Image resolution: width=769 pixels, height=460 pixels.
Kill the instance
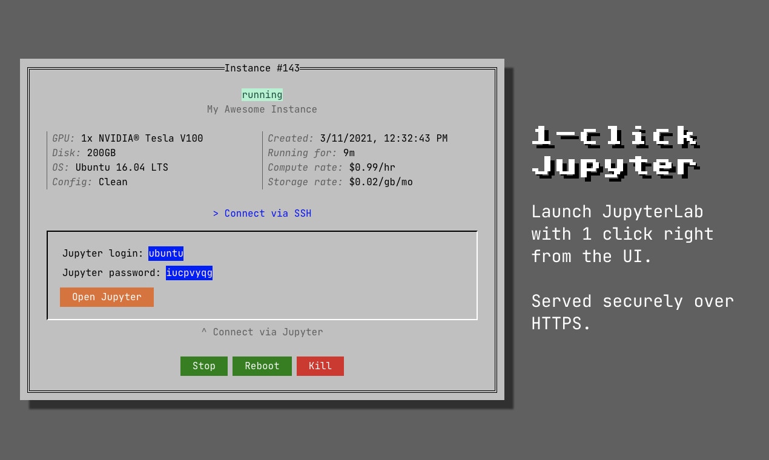[320, 366]
